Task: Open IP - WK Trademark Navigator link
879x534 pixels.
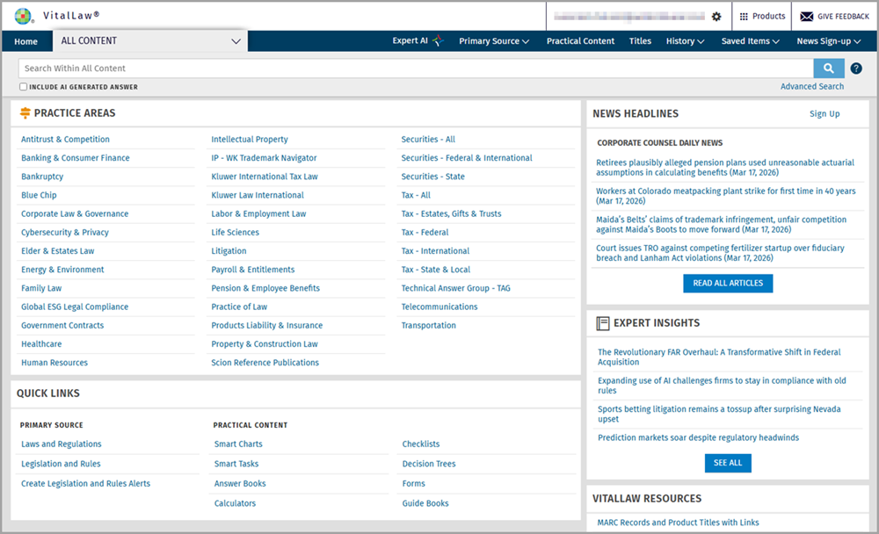Action: (x=264, y=158)
